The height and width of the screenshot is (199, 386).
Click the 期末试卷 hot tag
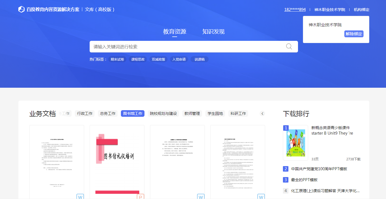(x=117, y=59)
